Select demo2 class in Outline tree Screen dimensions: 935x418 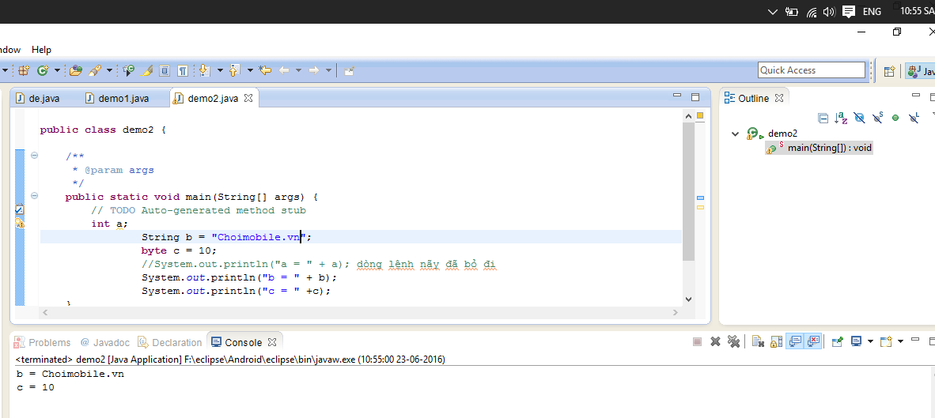[x=782, y=134]
